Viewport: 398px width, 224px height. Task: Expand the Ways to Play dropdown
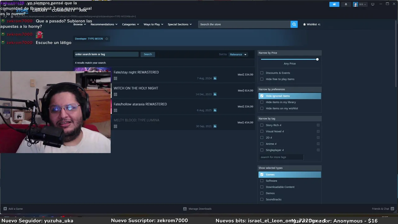coord(153,24)
